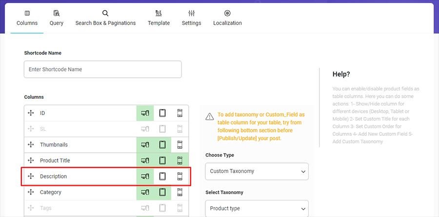Toggle tablet visibility for SL column
The height and width of the screenshot is (217, 439).
point(162,129)
